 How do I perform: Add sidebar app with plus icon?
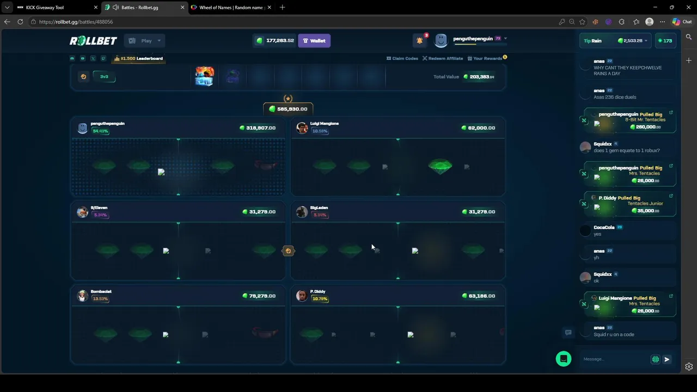point(689,60)
